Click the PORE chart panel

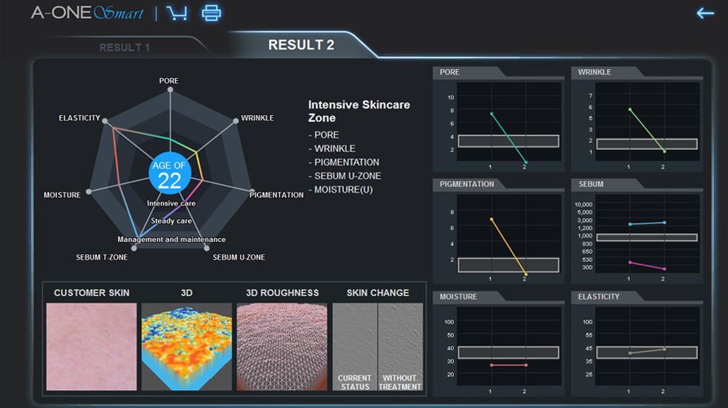498,122
